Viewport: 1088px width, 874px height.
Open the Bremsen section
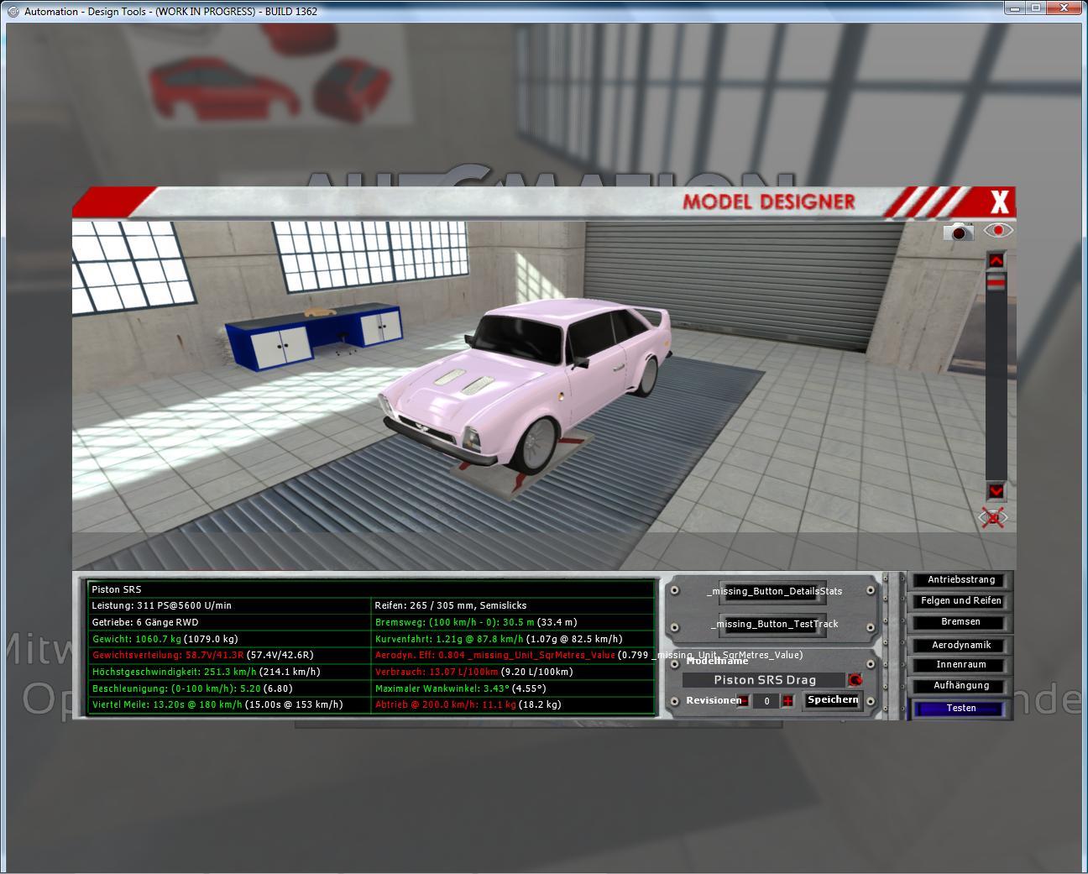click(x=960, y=622)
